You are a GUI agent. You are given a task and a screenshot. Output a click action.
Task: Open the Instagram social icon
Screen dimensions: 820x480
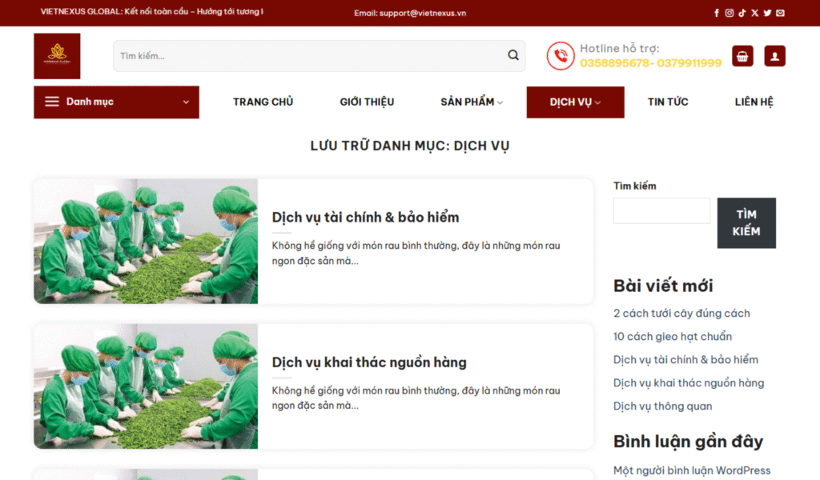pyautogui.click(x=730, y=13)
